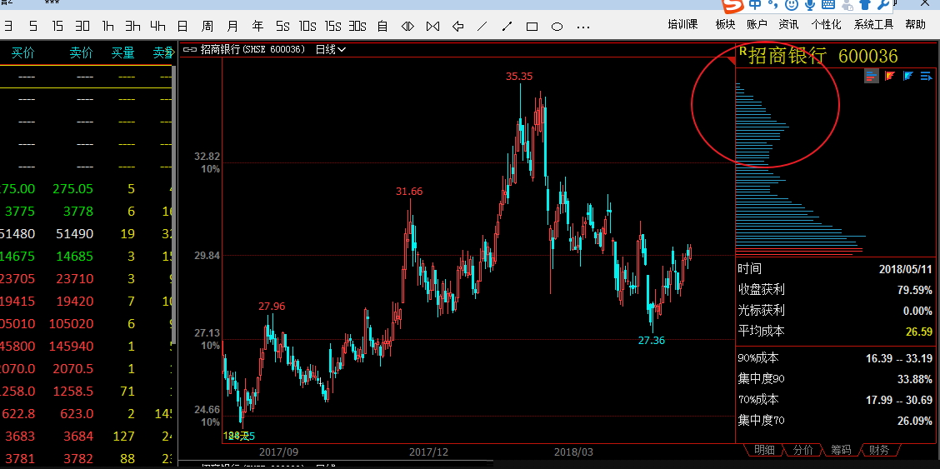Viewport: 940px width, 469px height.
Task: Select the rectangle drawing tool
Action: tap(532, 26)
